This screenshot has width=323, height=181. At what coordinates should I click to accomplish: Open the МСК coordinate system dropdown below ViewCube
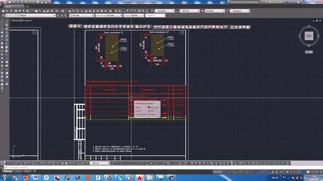click(x=309, y=52)
